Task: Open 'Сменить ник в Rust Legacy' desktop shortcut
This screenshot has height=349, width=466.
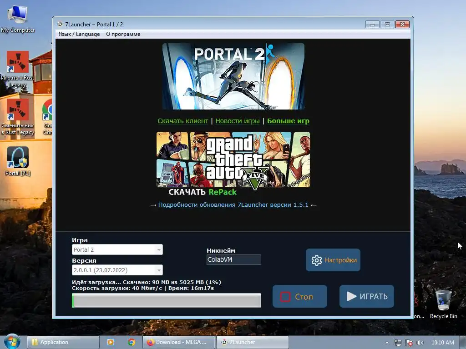Action: click(18, 117)
